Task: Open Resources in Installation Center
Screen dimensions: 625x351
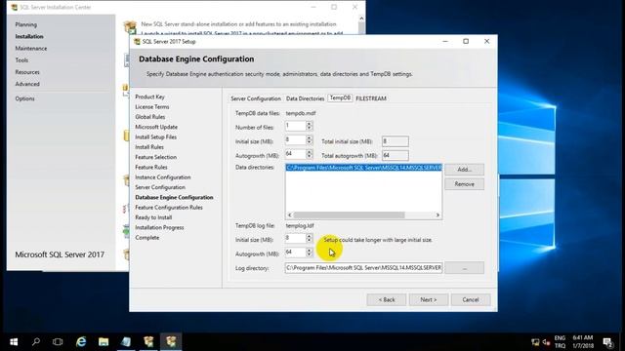Action: coord(27,72)
